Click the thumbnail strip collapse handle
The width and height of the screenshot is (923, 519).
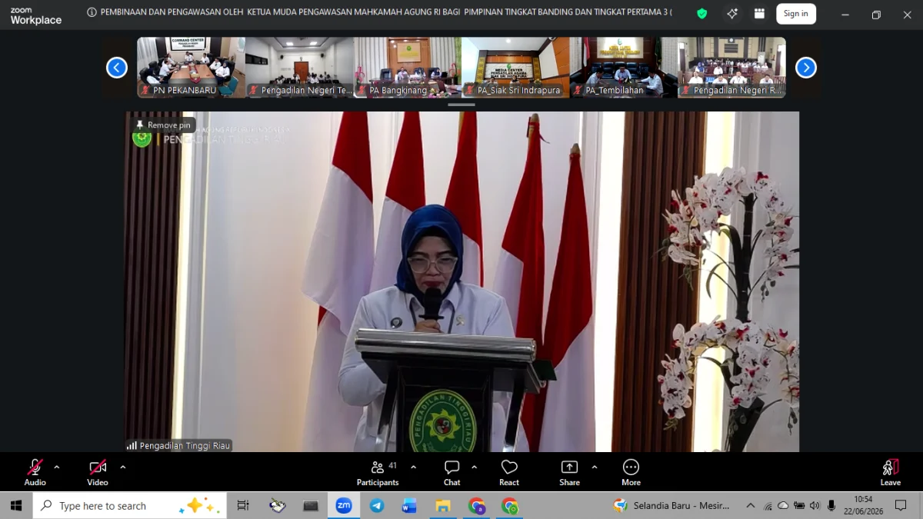pyautogui.click(x=461, y=105)
